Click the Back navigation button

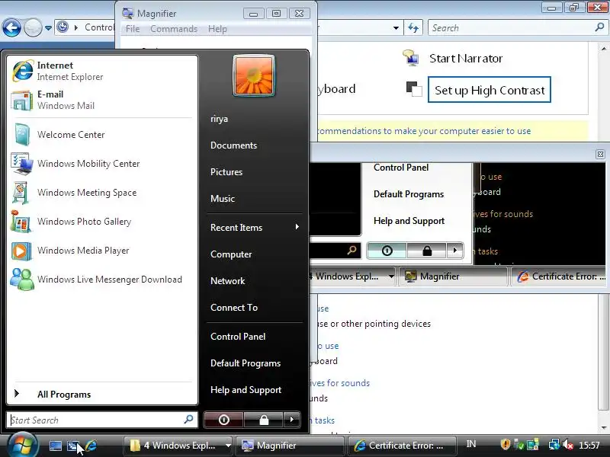pyautogui.click(x=11, y=27)
